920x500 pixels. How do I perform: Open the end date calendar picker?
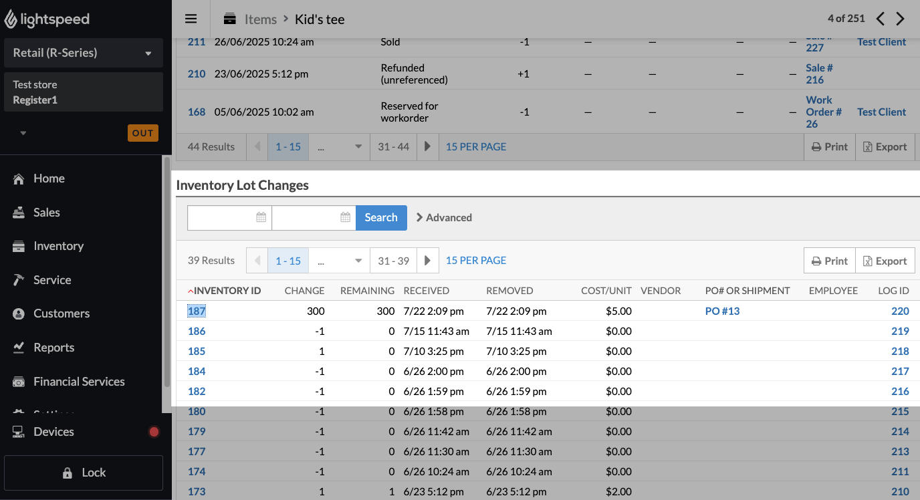pos(345,217)
